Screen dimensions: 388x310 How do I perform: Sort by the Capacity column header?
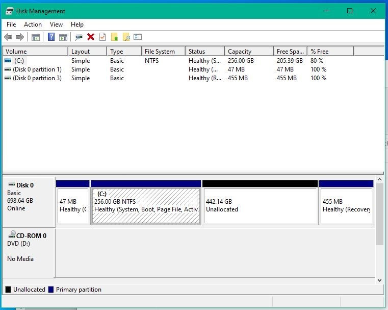pyautogui.click(x=249, y=52)
